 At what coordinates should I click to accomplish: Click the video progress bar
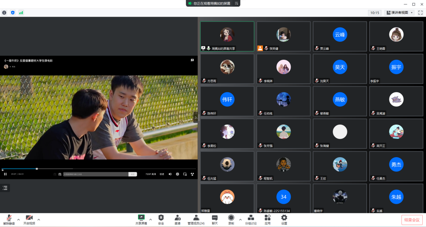pos(101,169)
